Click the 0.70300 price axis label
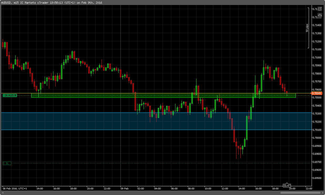Image resolution: width=325 pixels, height=195 pixels. (x=316, y=114)
